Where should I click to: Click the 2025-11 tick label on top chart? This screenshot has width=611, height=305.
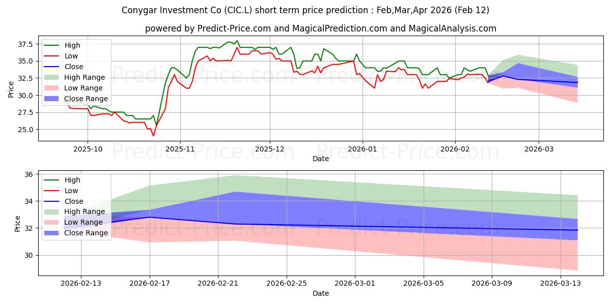[x=180, y=150]
